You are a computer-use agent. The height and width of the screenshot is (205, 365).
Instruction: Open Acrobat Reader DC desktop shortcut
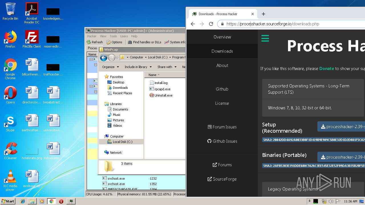[x=32, y=13]
